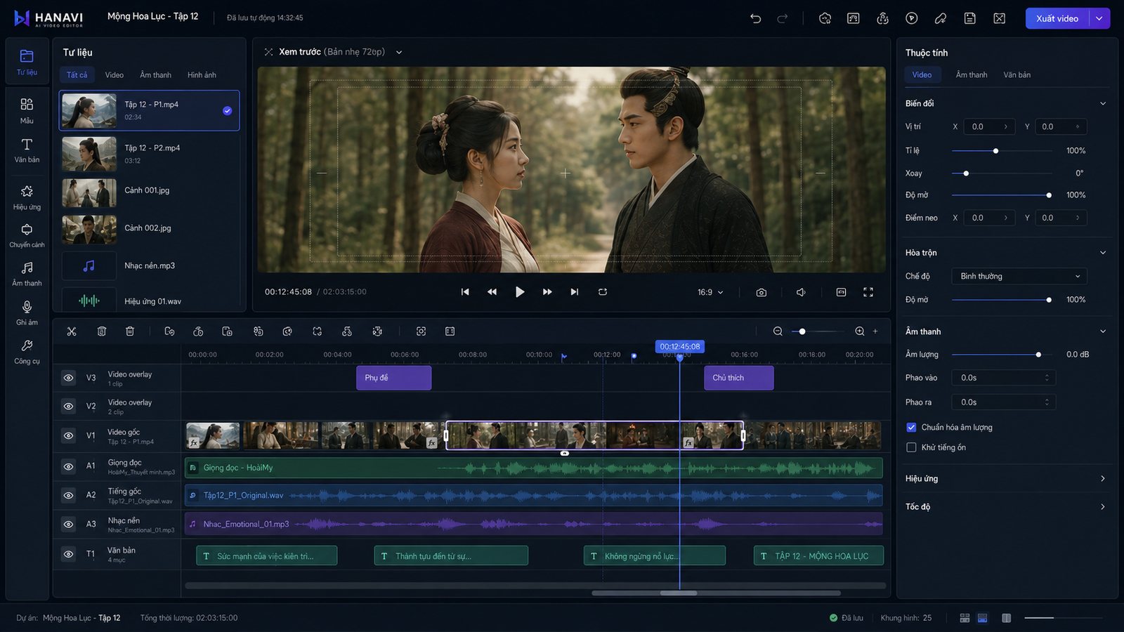
Task: Click the Xuất video export button
Action: [x=1057, y=18]
